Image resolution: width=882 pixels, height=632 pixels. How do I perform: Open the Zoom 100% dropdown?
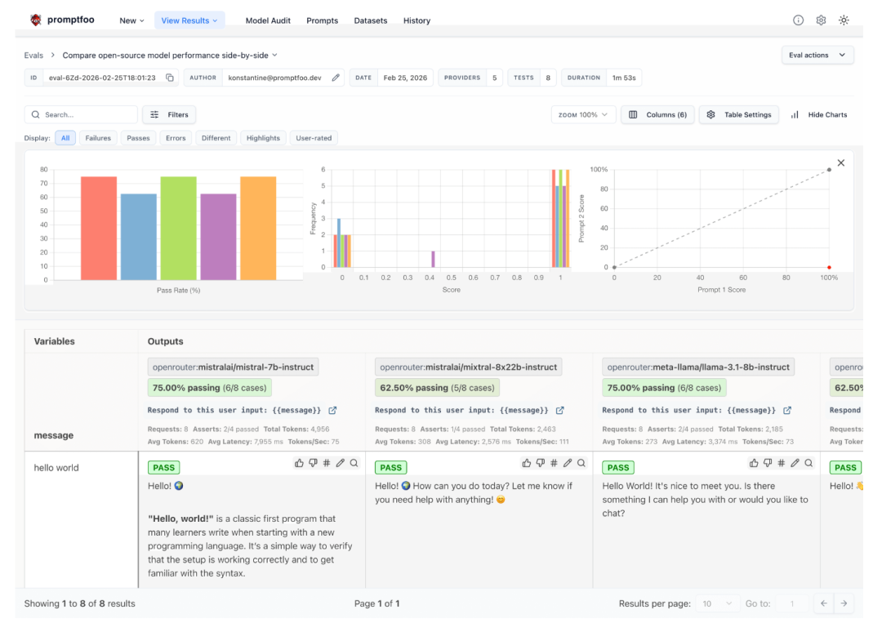(583, 115)
